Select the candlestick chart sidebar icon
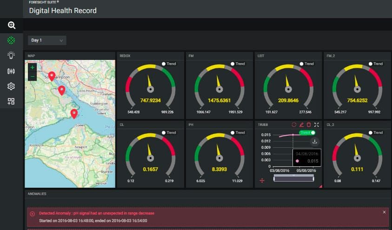 pos(12,71)
